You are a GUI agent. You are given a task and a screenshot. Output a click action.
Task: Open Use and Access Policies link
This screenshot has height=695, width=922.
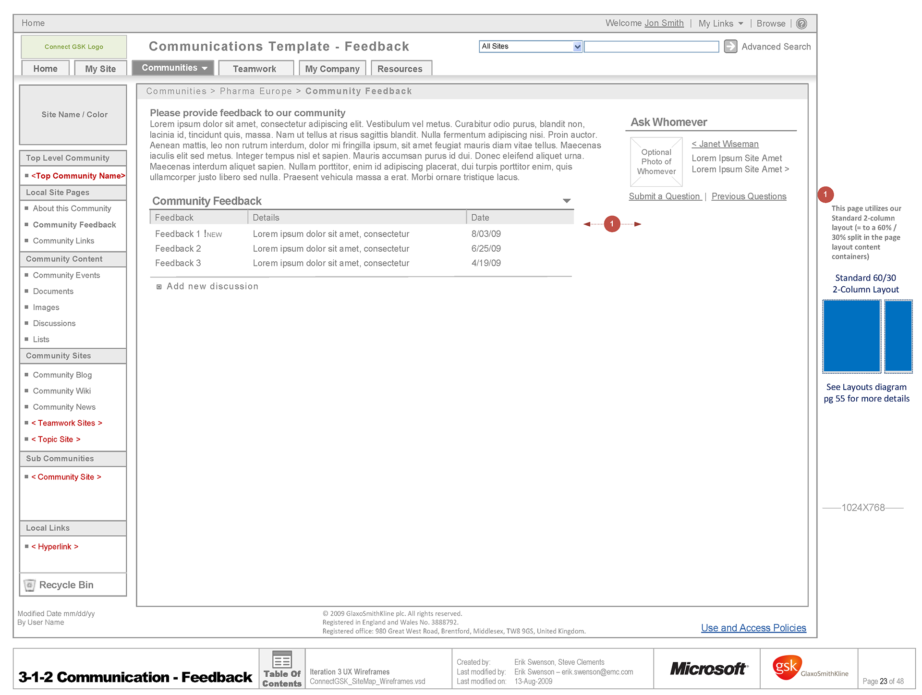[753, 628]
